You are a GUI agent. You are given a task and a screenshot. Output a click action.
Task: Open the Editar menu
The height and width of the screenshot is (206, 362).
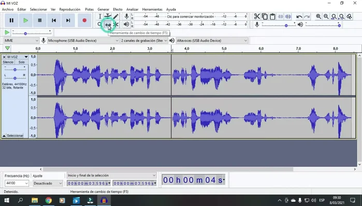click(x=22, y=9)
